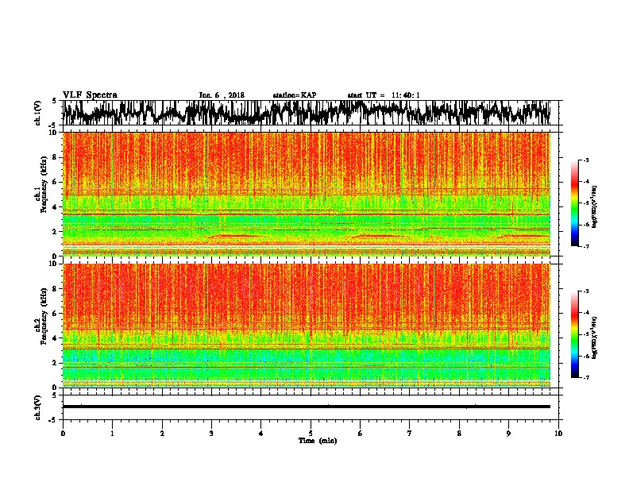The width and height of the screenshot is (629, 486).
Task: Click the "-7" label on ch.2 colorbar
Action: point(586,377)
